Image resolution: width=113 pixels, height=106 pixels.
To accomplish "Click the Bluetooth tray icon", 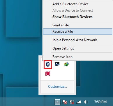I will 48,64.
